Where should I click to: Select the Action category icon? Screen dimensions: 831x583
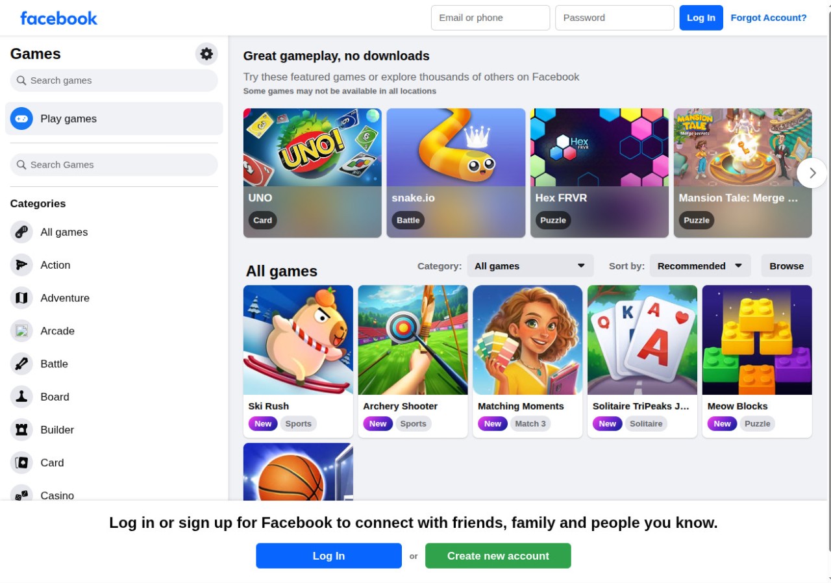pos(21,265)
